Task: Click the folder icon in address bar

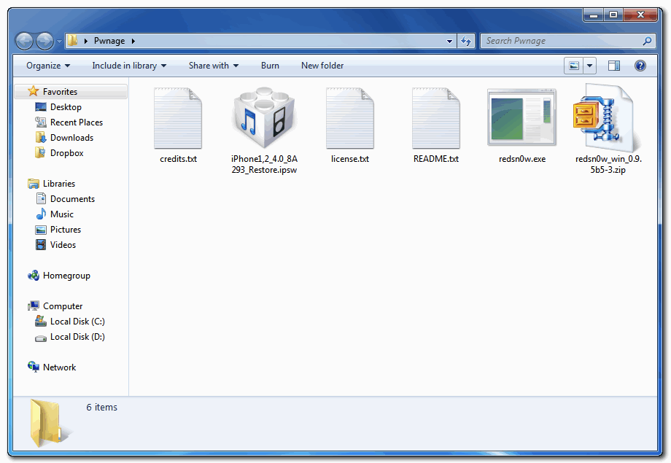Action: click(73, 41)
